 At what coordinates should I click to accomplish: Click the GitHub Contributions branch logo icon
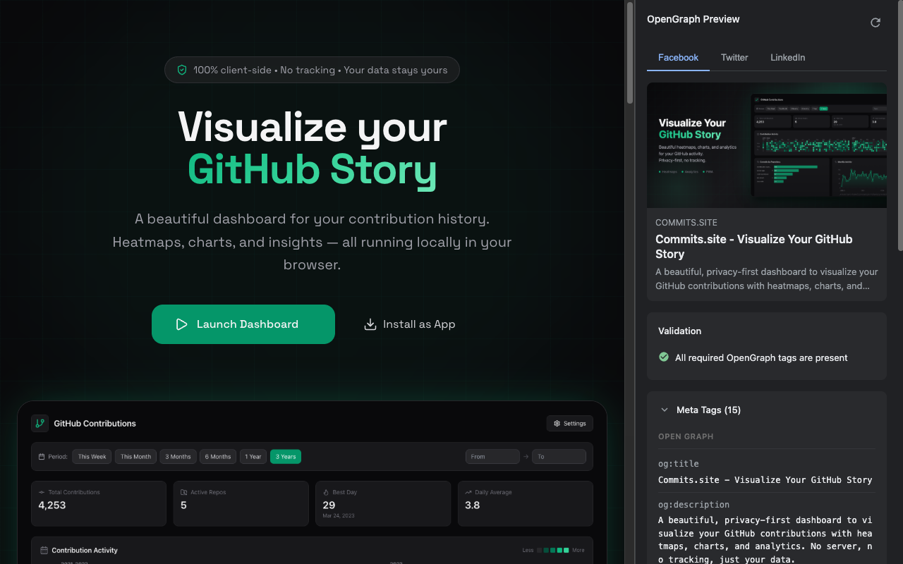(40, 423)
